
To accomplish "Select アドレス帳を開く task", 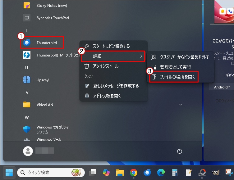I will coord(113,96).
